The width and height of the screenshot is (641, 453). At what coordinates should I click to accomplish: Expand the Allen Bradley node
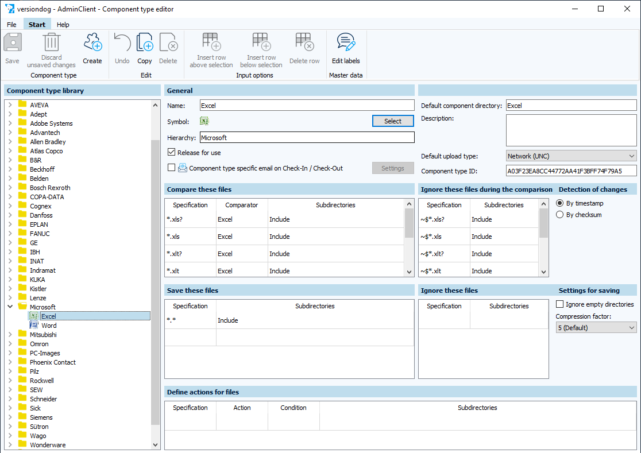(x=10, y=142)
